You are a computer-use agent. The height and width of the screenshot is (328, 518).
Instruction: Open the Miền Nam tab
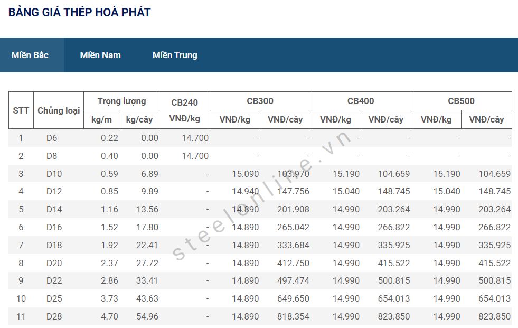coord(100,55)
